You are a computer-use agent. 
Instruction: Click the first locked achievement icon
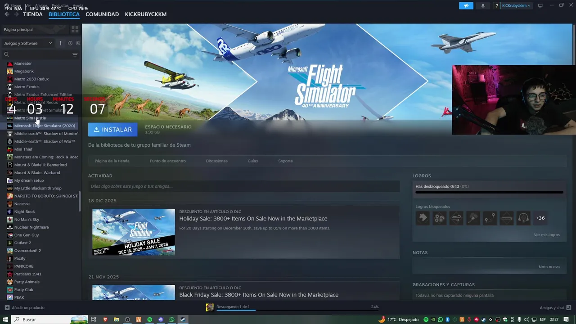[x=423, y=218]
